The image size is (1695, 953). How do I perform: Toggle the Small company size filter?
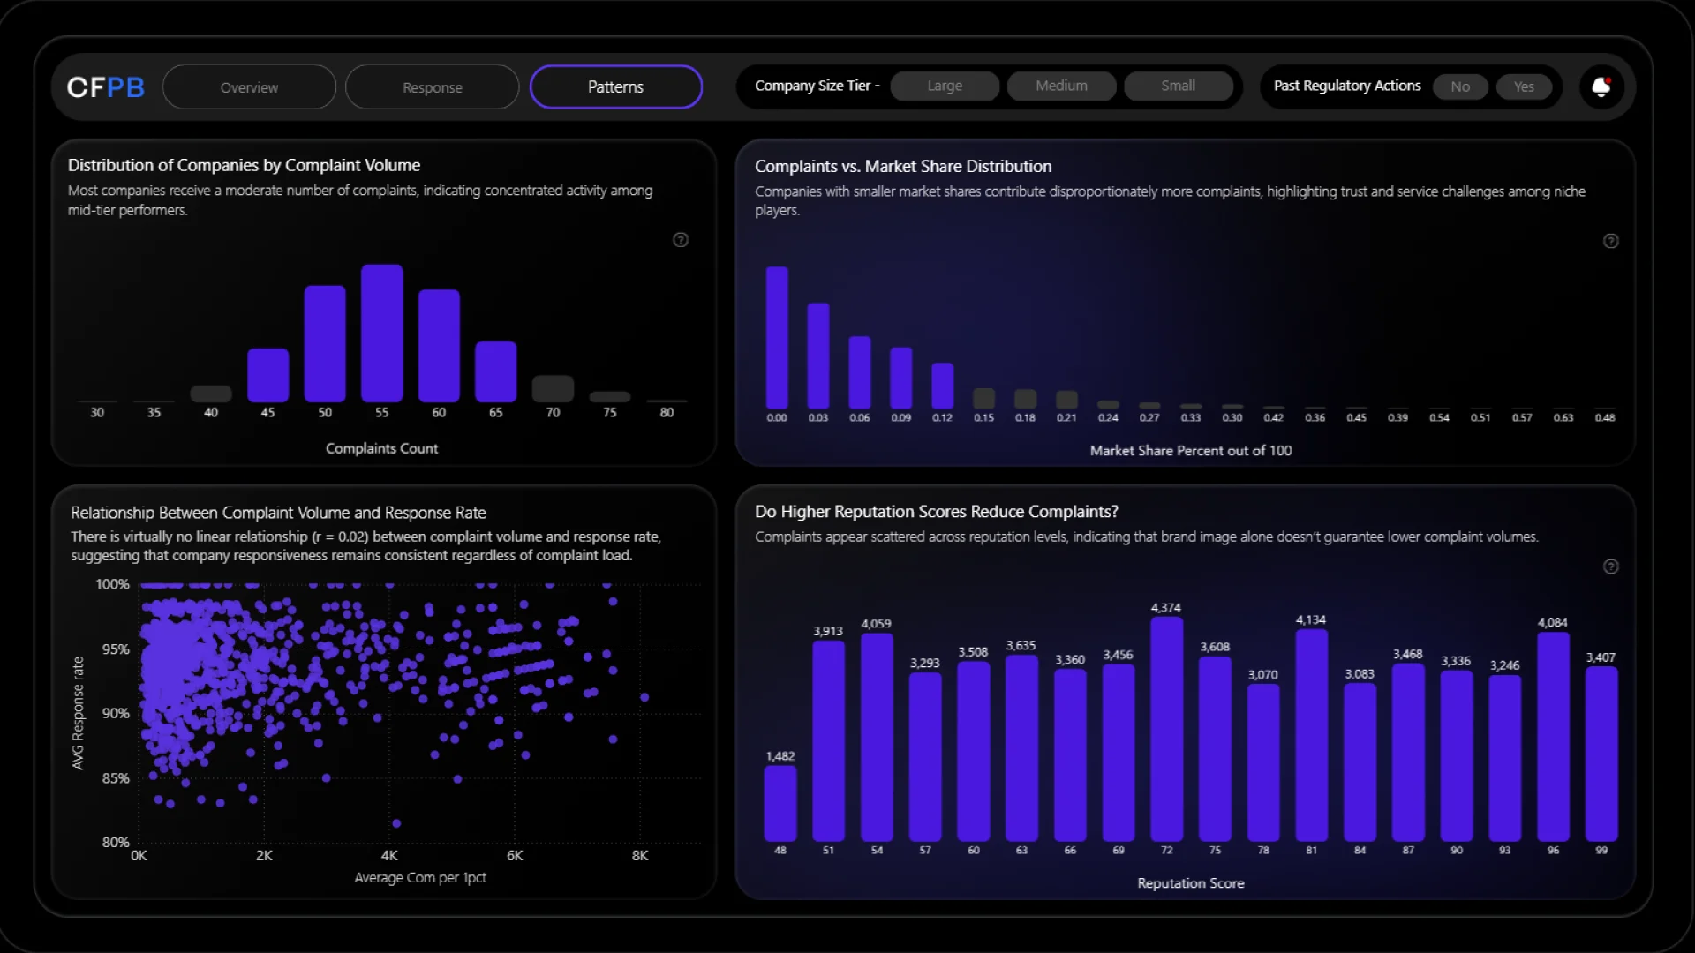pyautogui.click(x=1178, y=86)
